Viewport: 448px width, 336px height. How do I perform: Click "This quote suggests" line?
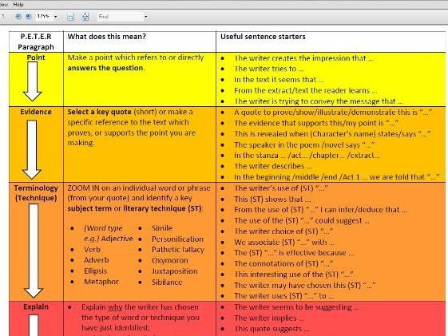272,329
